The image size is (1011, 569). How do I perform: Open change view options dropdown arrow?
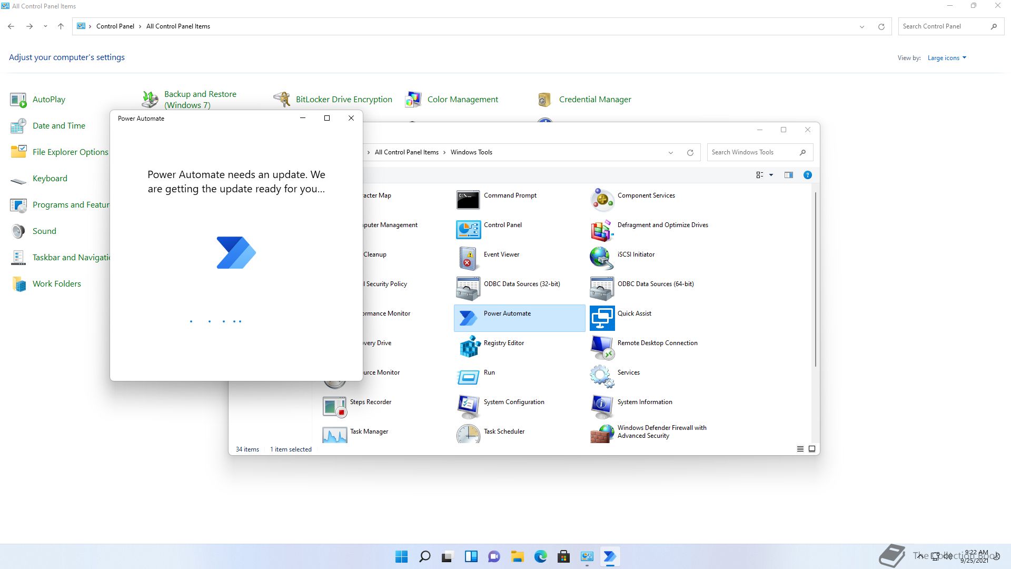pos(771,175)
